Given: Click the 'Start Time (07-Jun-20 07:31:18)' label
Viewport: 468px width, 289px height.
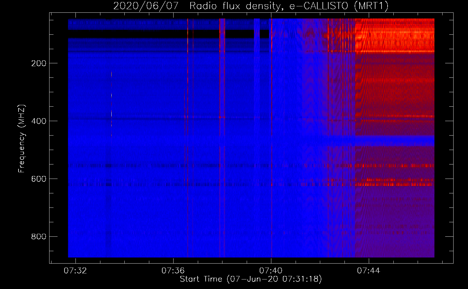Looking at the screenshot, I should [251, 279].
